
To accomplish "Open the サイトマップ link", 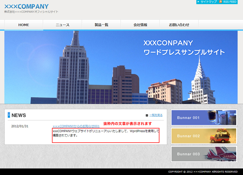I will (208, 2).
